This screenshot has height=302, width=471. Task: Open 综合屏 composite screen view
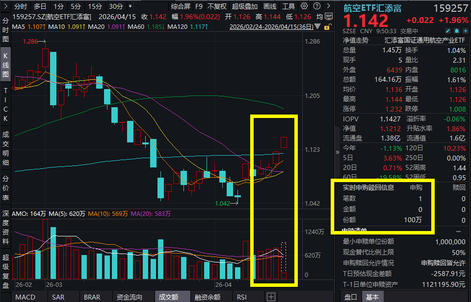pos(180,6)
